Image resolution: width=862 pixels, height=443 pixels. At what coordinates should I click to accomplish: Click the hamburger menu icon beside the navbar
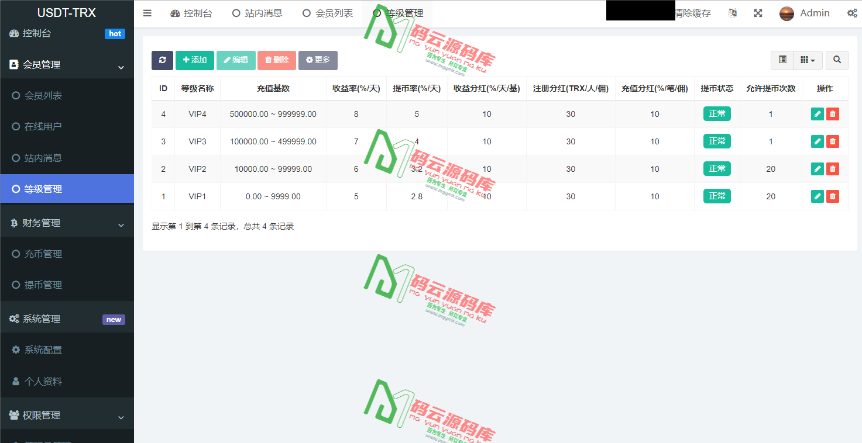click(147, 12)
